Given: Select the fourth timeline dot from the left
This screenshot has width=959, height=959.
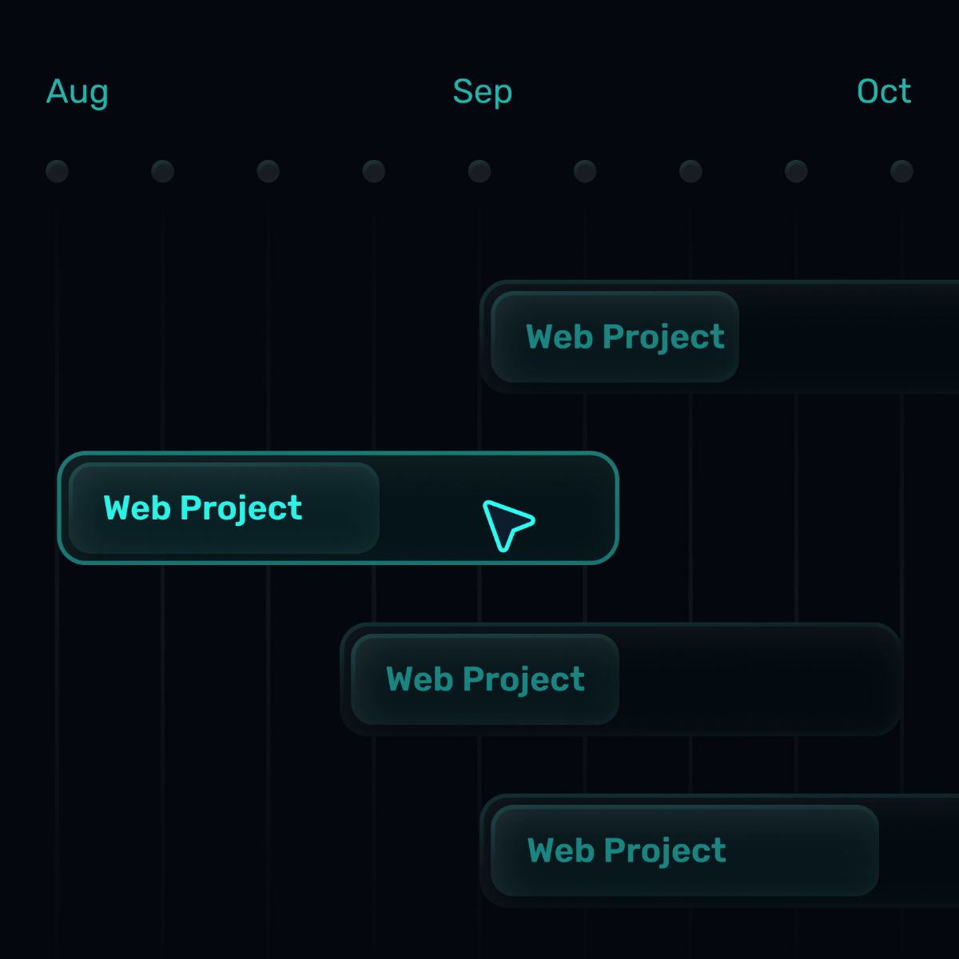Looking at the screenshot, I should coord(373,171).
